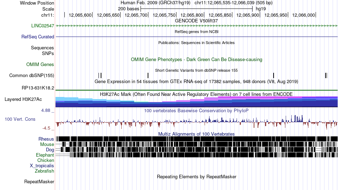Click the 12,066,000 ruler position
Image resolution: width=338 pixels, height=190 pixels.
(x=303, y=15)
